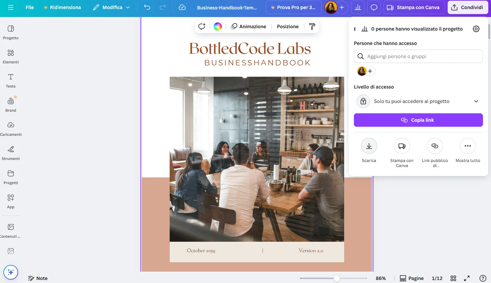The width and height of the screenshot is (491, 283).
Task: Click the Canva AI sparkle assistant button
Action: coord(11,272)
